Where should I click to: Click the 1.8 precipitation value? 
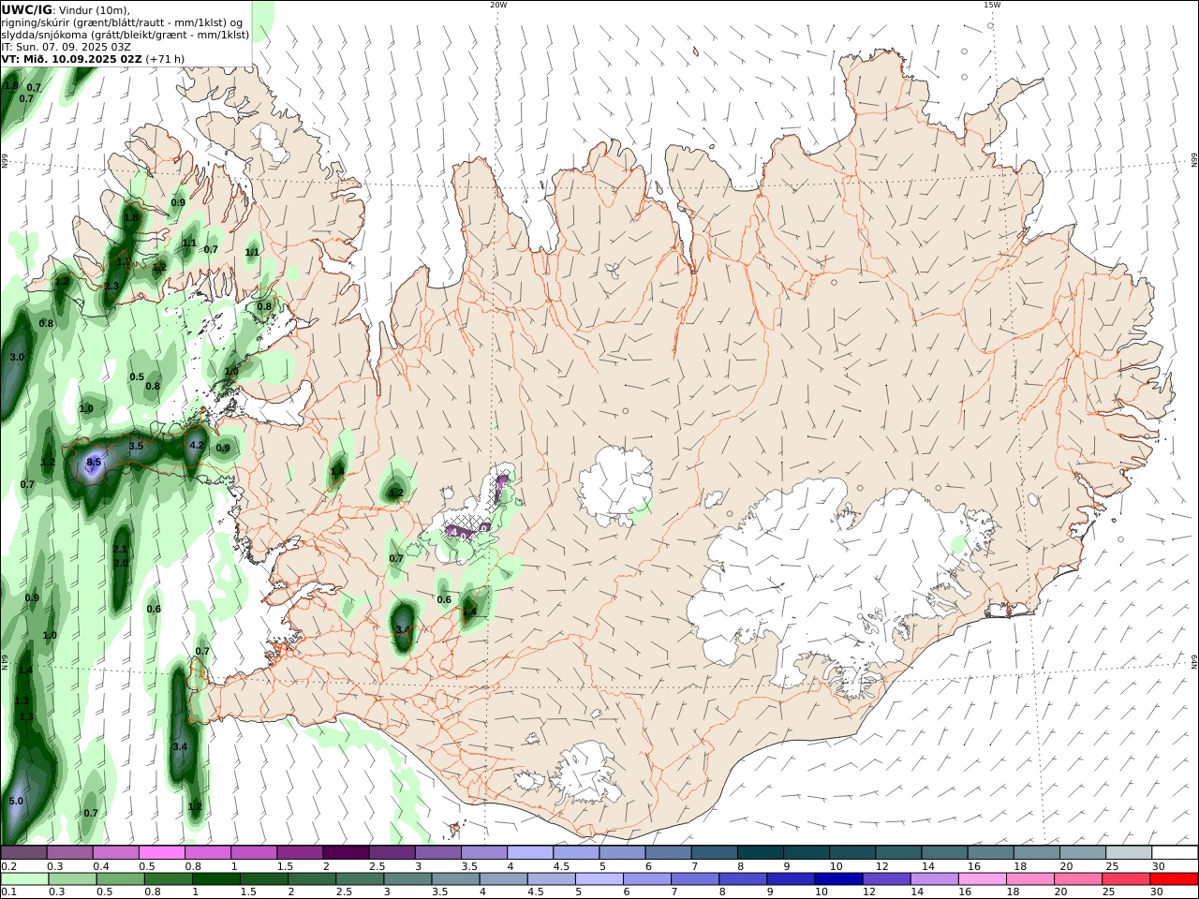(x=131, y=217)
